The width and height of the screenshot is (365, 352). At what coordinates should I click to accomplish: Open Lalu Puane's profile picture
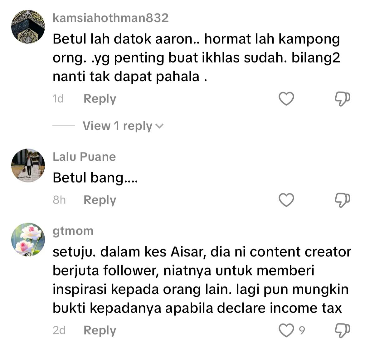point(28,165)
